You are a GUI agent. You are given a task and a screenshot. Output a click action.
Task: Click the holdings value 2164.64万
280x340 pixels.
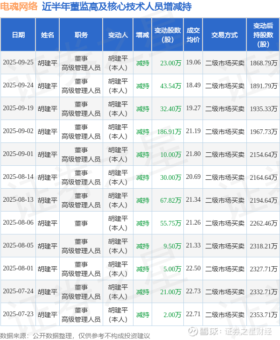pyautogui.click(x=263, y=177)
